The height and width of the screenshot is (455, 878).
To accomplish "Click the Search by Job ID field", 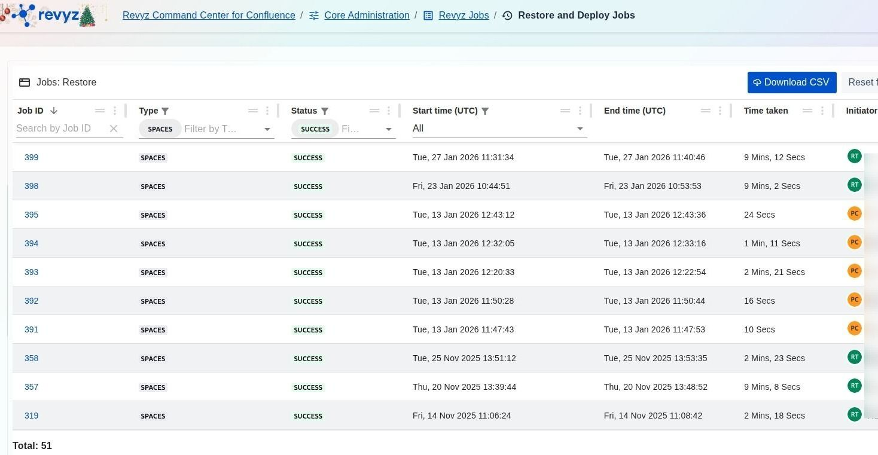I will [x=60, y=129].
